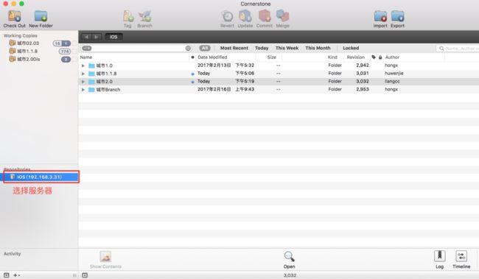Viewport: 479px width, 279px height.
Task: Open the Log view
Action: 440,256
